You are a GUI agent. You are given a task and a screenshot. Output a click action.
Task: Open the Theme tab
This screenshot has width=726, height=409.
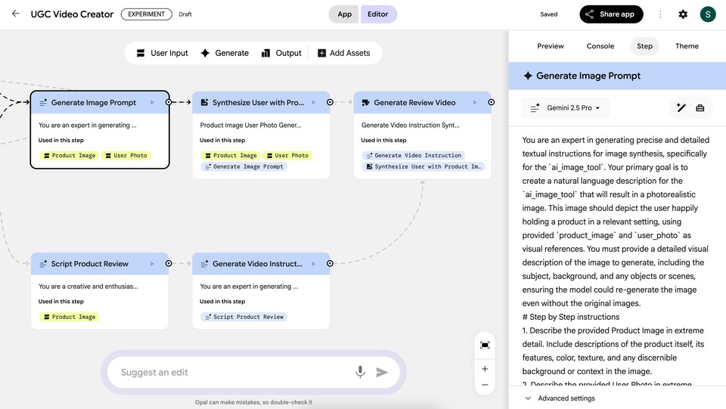687,46
